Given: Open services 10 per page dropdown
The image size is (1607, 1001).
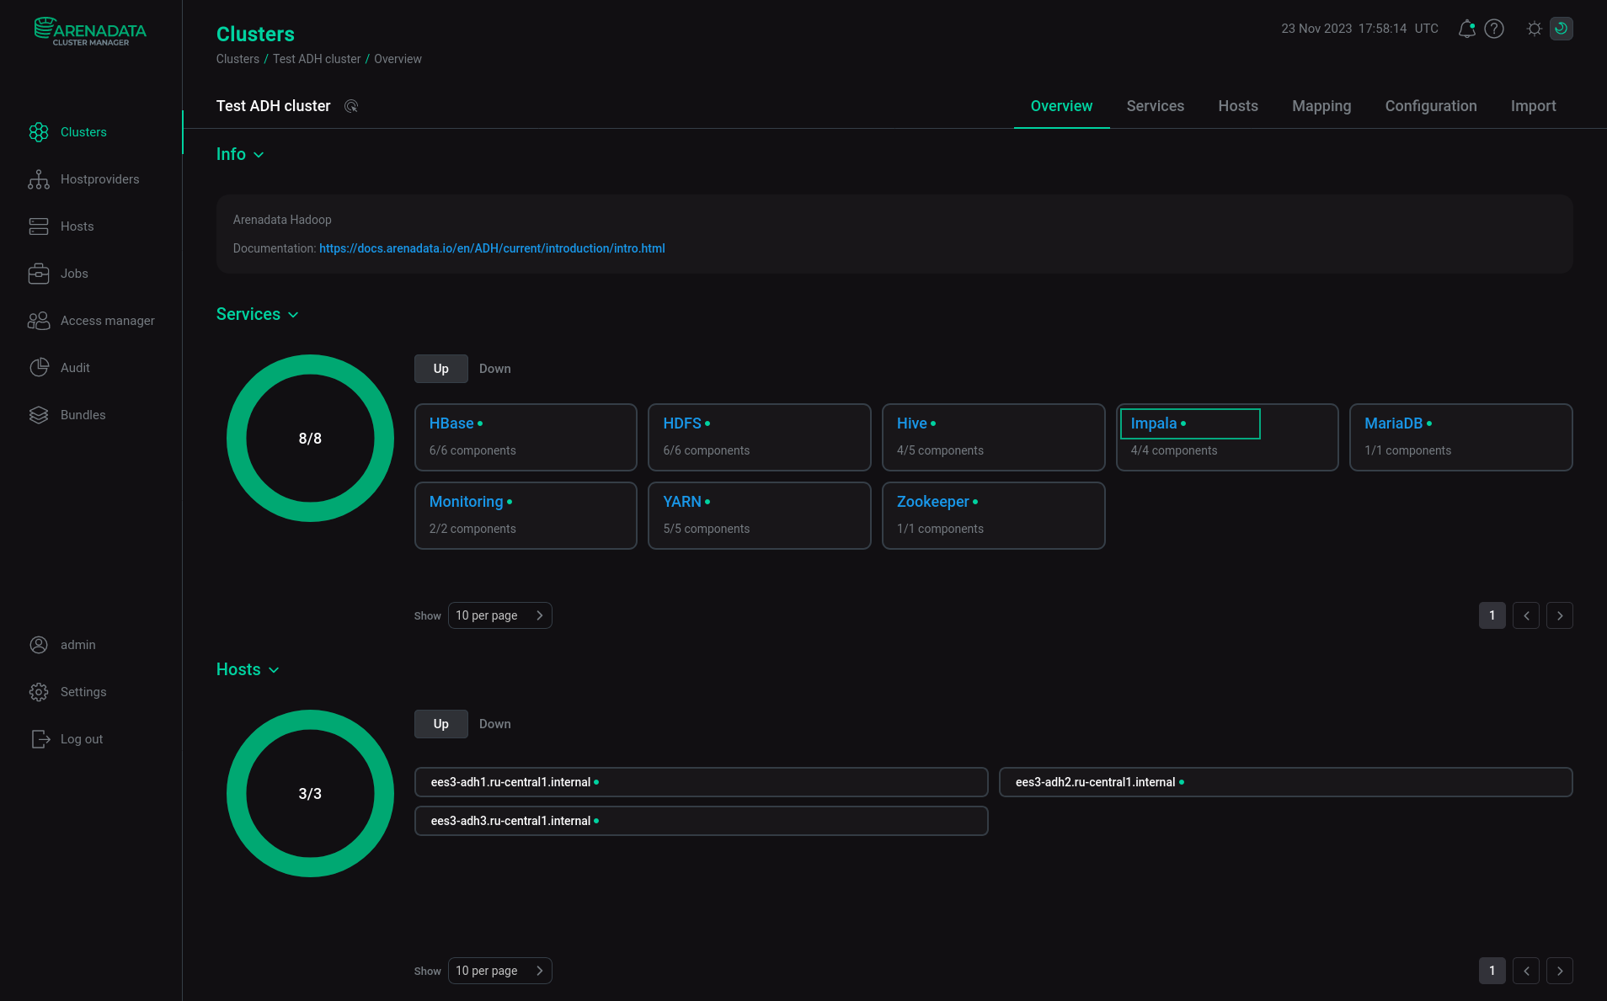Looking at the screenshot, I should click(x=500, y=615).
